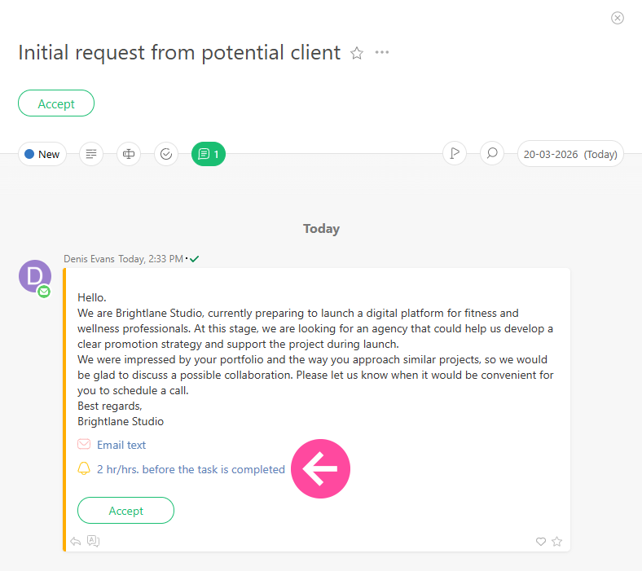This screenshot has height=571, width=642.
Task: Click the pink envelope icon
Action: pos(84,445)
